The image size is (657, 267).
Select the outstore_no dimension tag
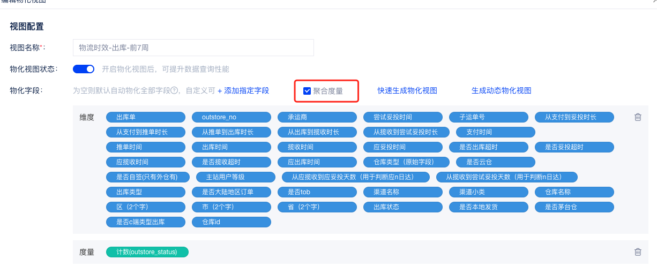point(232,117)
